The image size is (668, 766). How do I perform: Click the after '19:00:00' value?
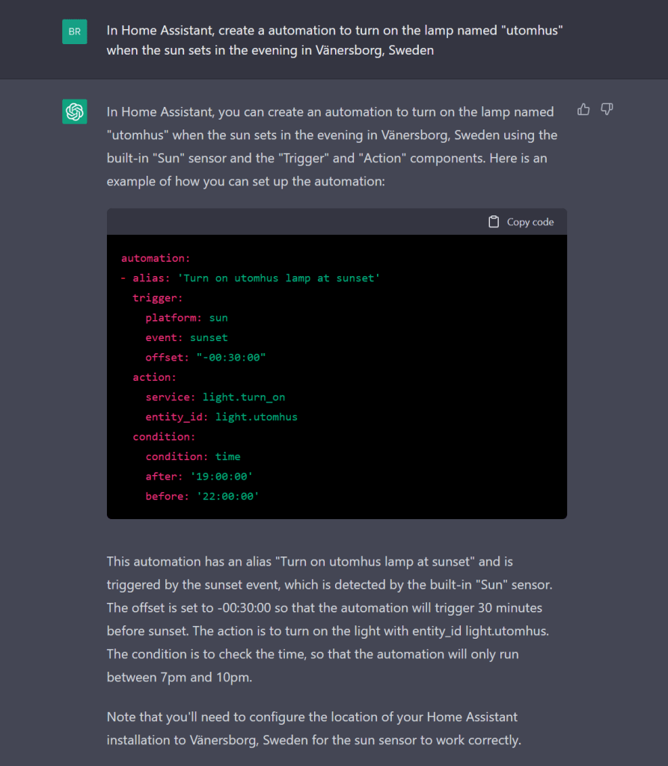(x=224, y=477)
